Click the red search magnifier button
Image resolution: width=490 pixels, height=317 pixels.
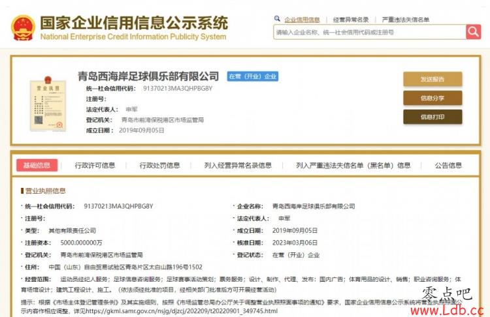(x=473, y=32)
